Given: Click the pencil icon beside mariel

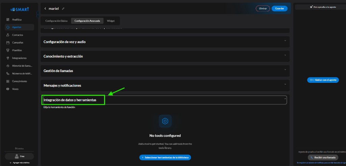Looking at the screenshot, I should pos(63,8).
